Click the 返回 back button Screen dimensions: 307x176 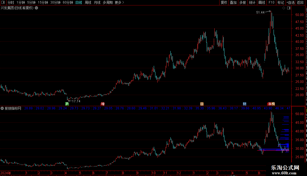pos(300,2)
